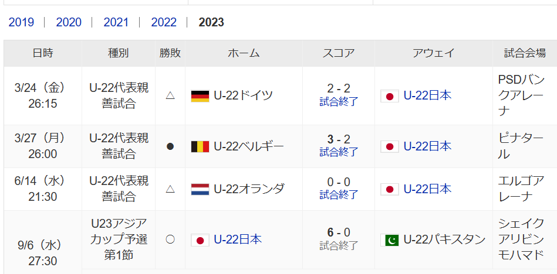Click the black circle loss mark
Image resolution: width=557 pixels, height=274 pixels.
[x=170, y=146]
